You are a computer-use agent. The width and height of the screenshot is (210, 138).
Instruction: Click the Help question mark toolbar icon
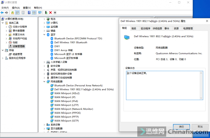point(29,13)
